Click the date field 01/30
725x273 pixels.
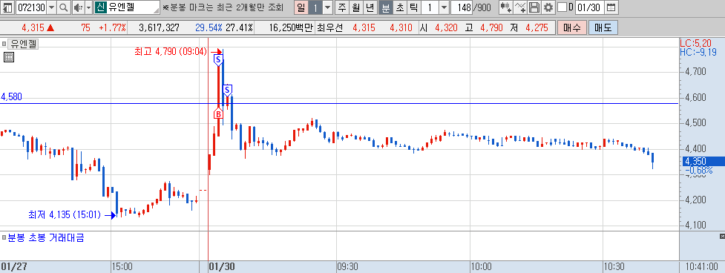(x=589, y=7)
